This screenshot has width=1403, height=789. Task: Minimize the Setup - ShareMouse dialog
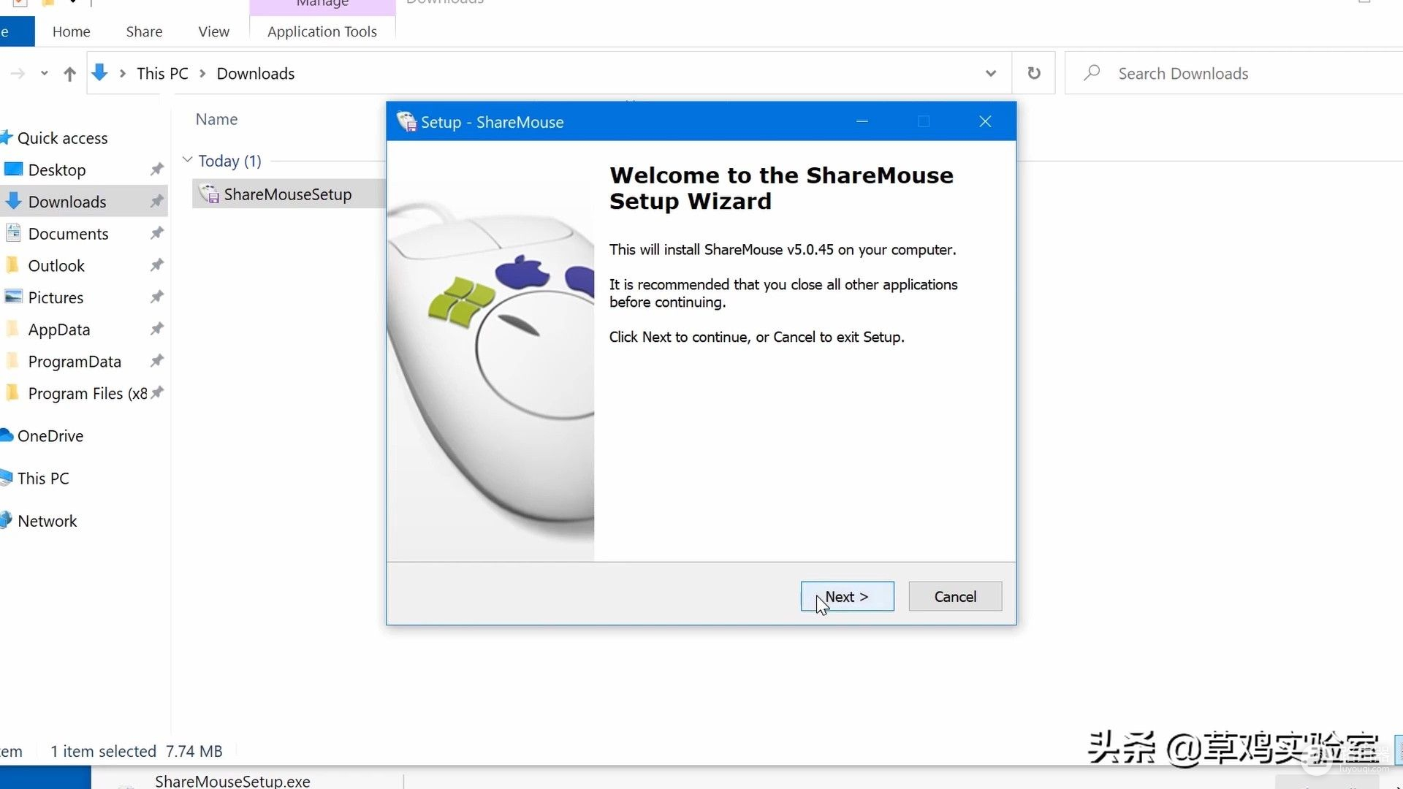point(862,121)
